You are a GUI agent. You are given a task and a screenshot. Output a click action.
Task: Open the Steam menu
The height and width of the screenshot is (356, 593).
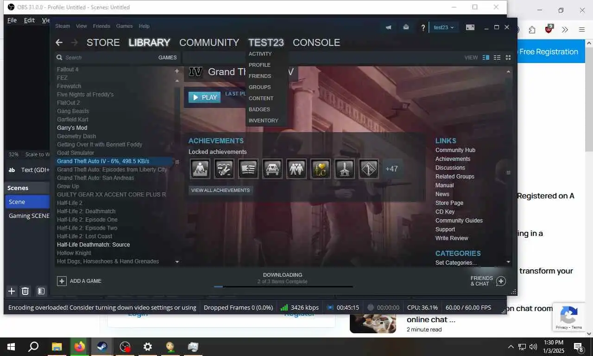[x=63, y=26]
